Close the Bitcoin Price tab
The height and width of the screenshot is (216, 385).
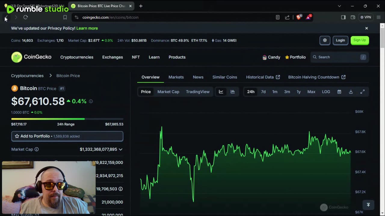[x=130, y=6]
